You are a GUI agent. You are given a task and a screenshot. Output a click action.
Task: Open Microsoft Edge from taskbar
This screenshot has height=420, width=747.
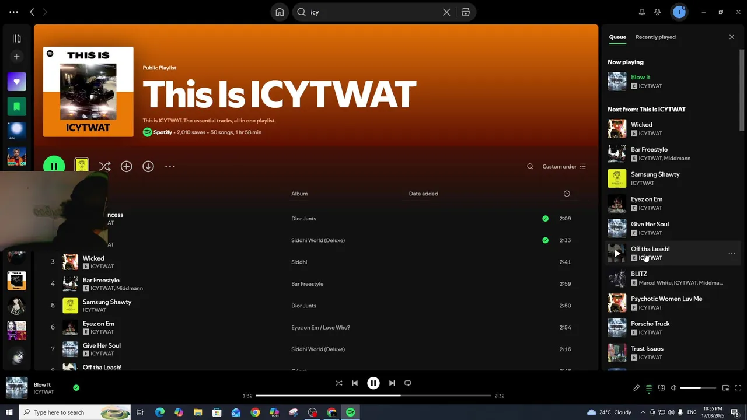click(x=160, y=412)
